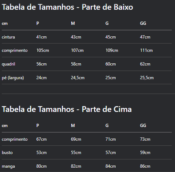
Task: Click the 'Tabela de Tamanhos - Parte de Baixo' heading
Action: pos(67,7)
